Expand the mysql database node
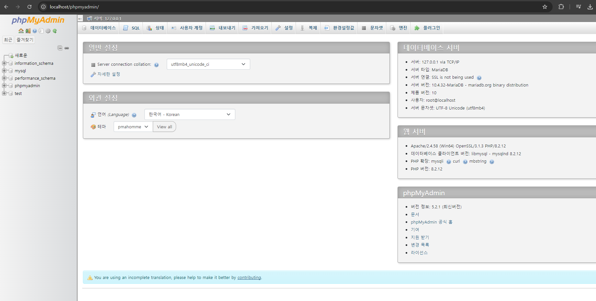This screenshot has height=301, width=596. point(4,71)
